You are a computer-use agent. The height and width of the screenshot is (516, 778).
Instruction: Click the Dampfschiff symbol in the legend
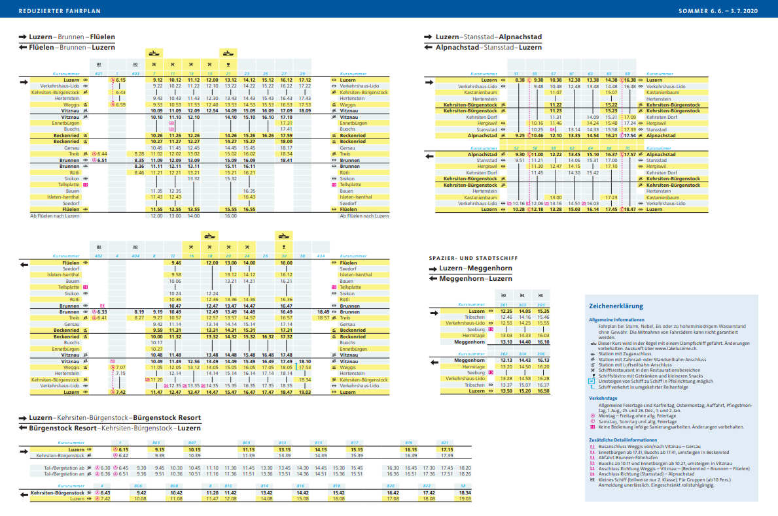(593, 343)
